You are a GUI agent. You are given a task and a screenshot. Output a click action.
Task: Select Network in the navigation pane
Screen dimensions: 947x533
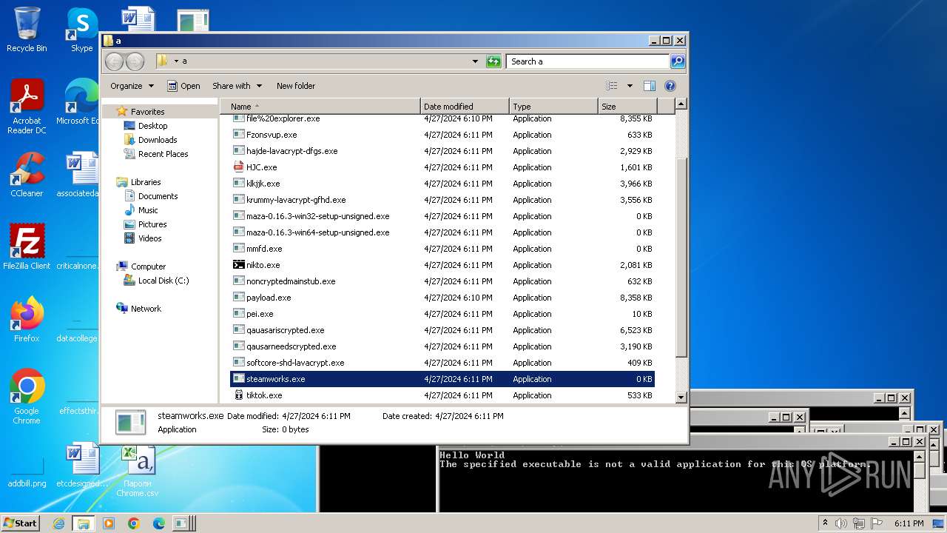point(146,309)
